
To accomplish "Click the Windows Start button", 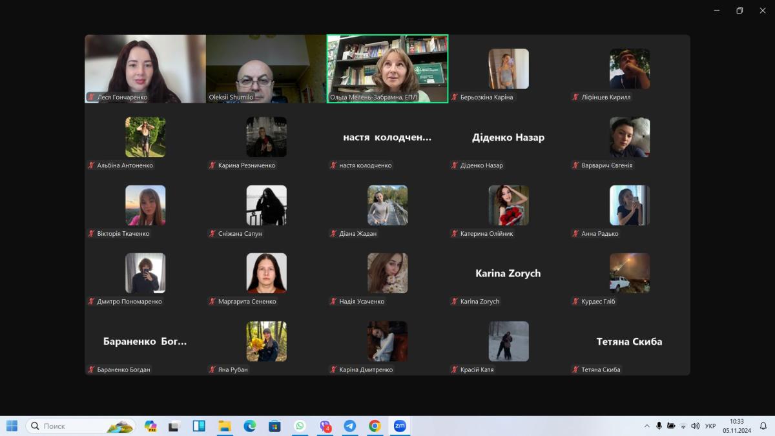I will pos(12,426).
